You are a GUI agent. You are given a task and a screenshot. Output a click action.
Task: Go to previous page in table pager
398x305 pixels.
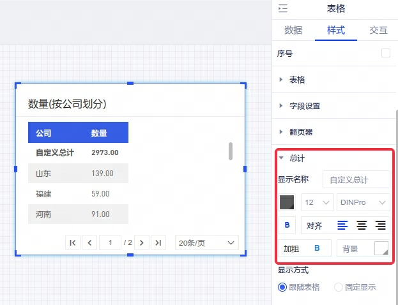(x=90, y=242)
